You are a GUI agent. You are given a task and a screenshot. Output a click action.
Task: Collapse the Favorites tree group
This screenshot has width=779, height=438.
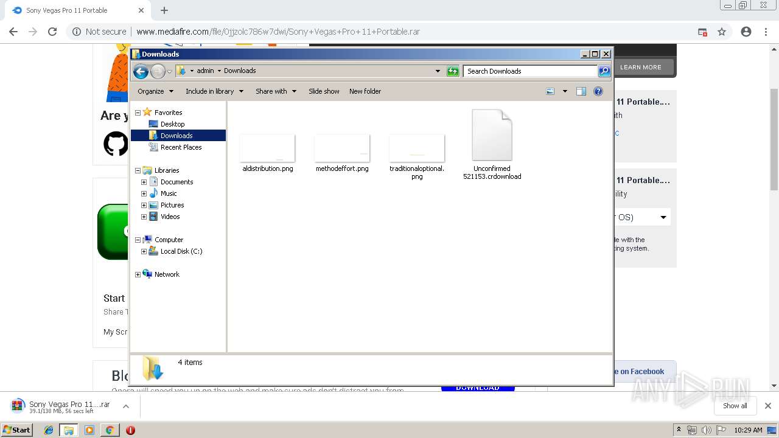[x=138, y=113]
